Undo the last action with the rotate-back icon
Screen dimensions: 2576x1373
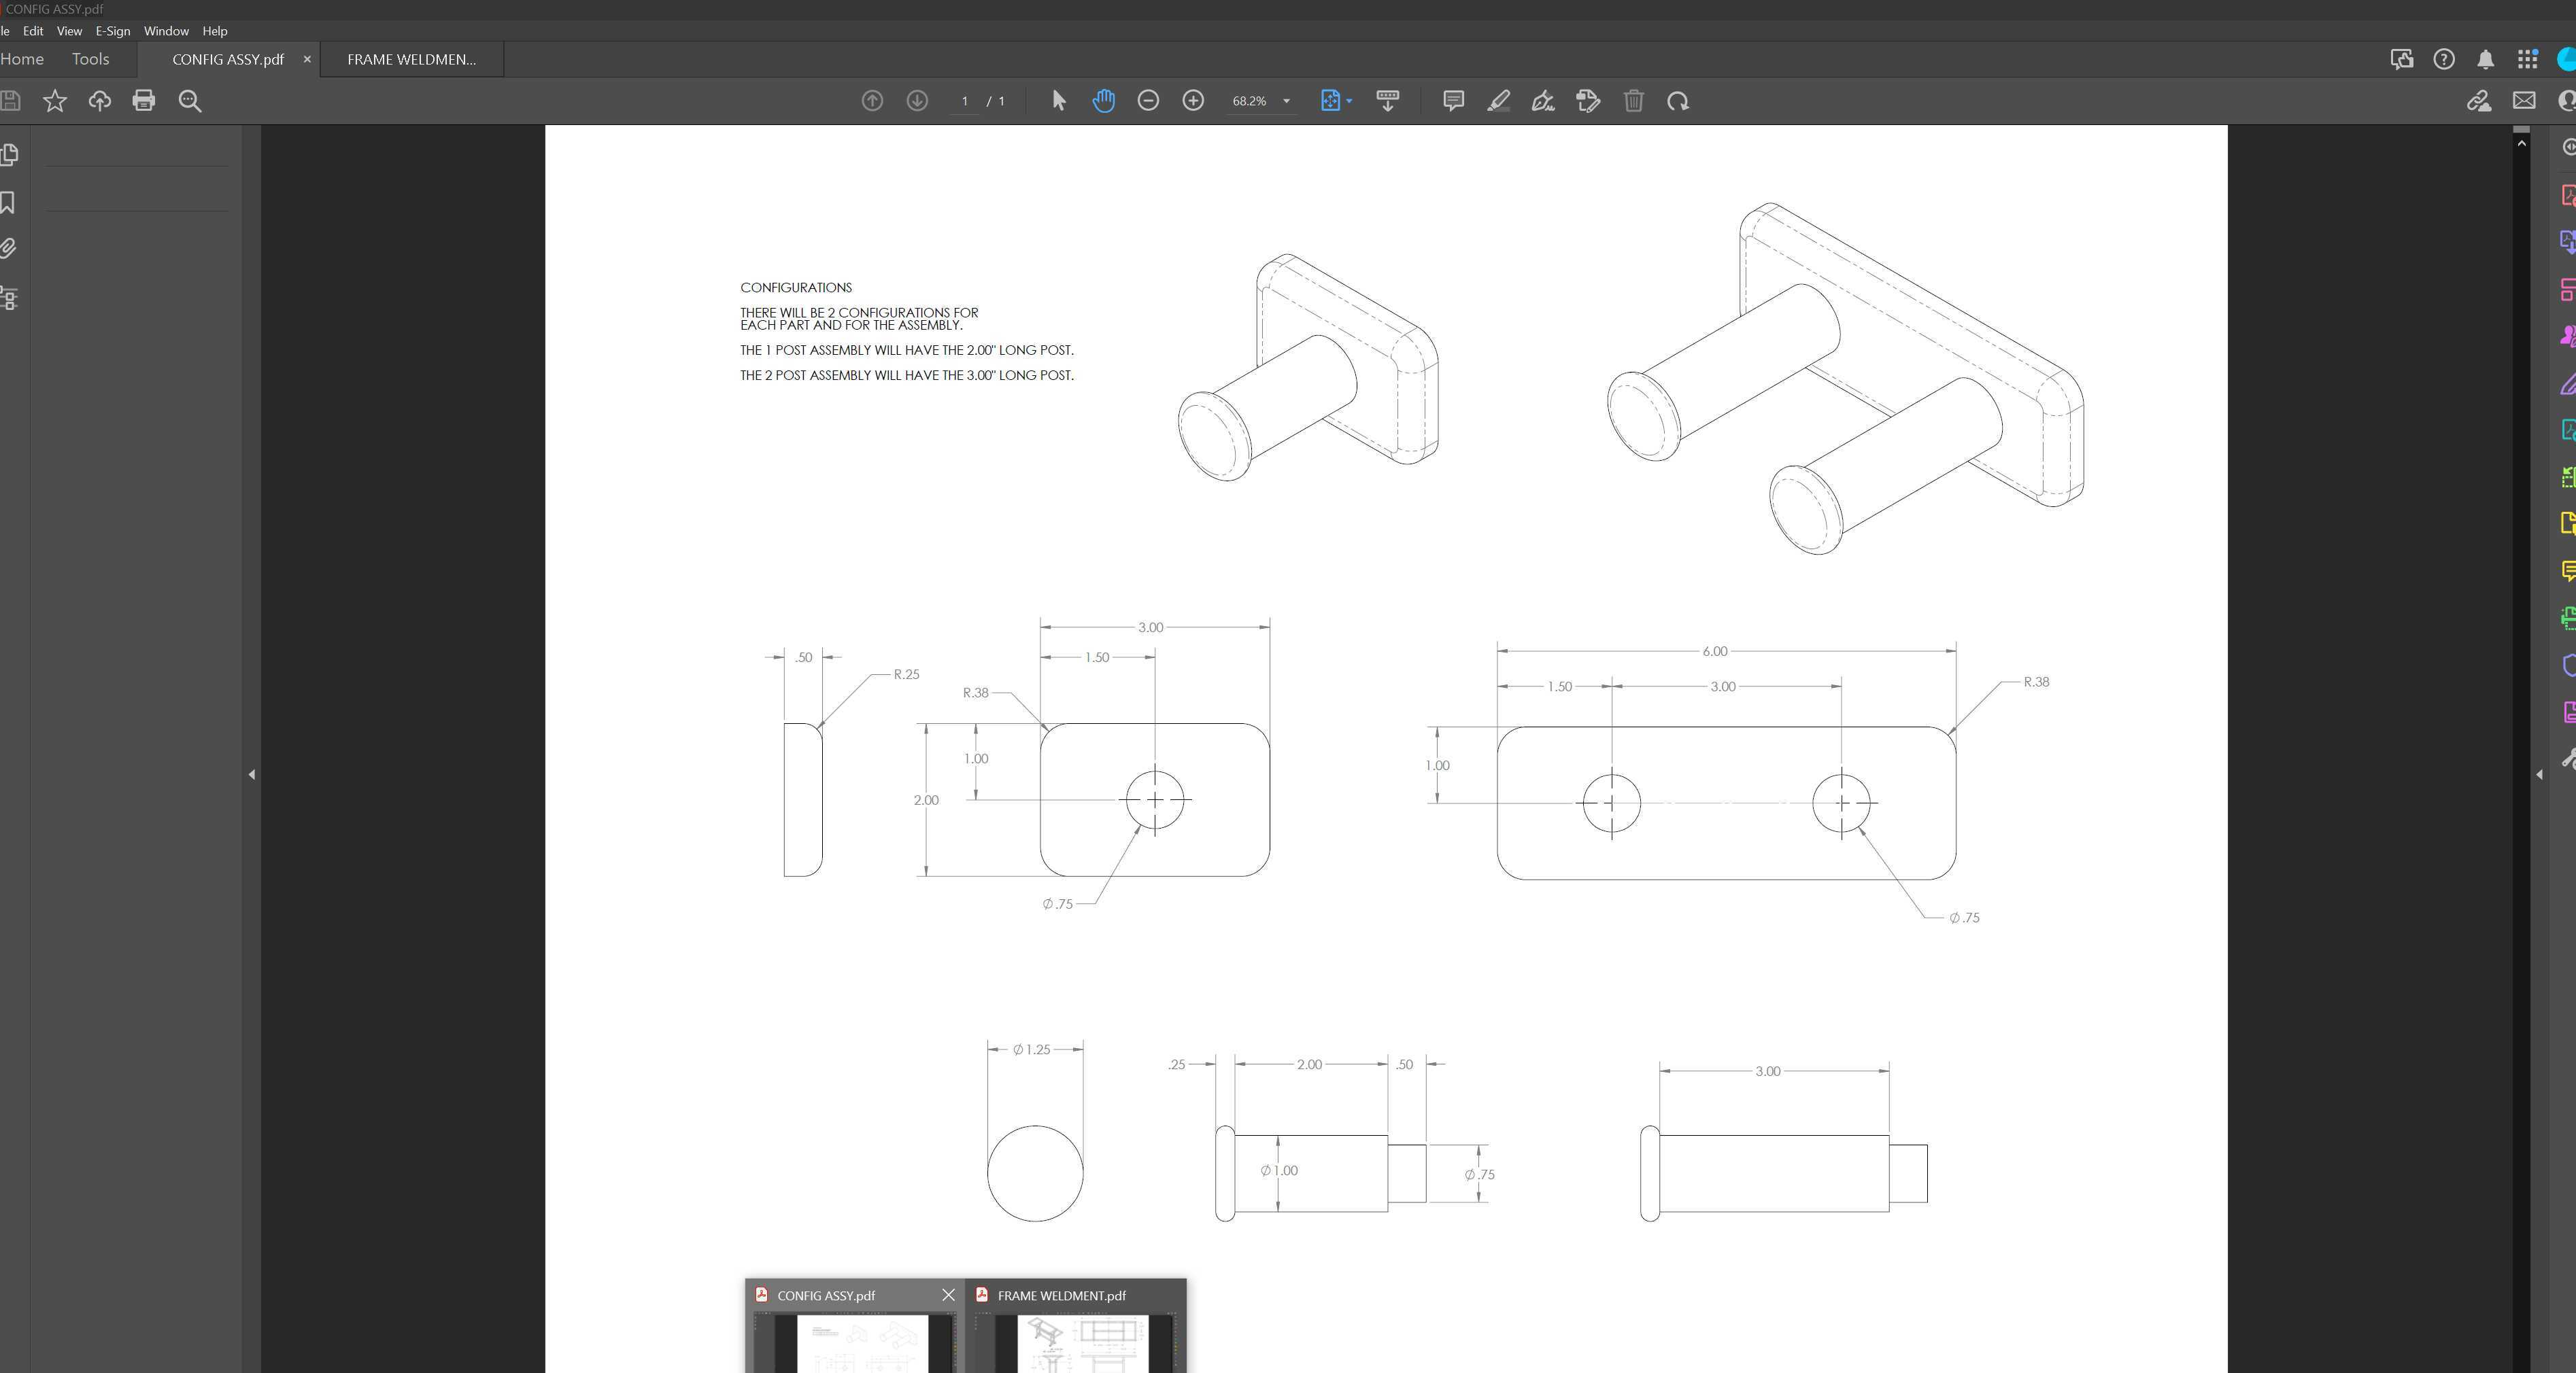[1678, 101]
